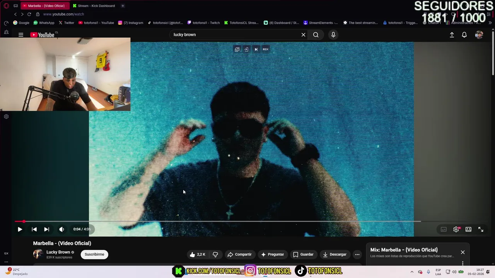
Task: Click the taskbar microphone tray icon
Action: [x=428, y=272]
